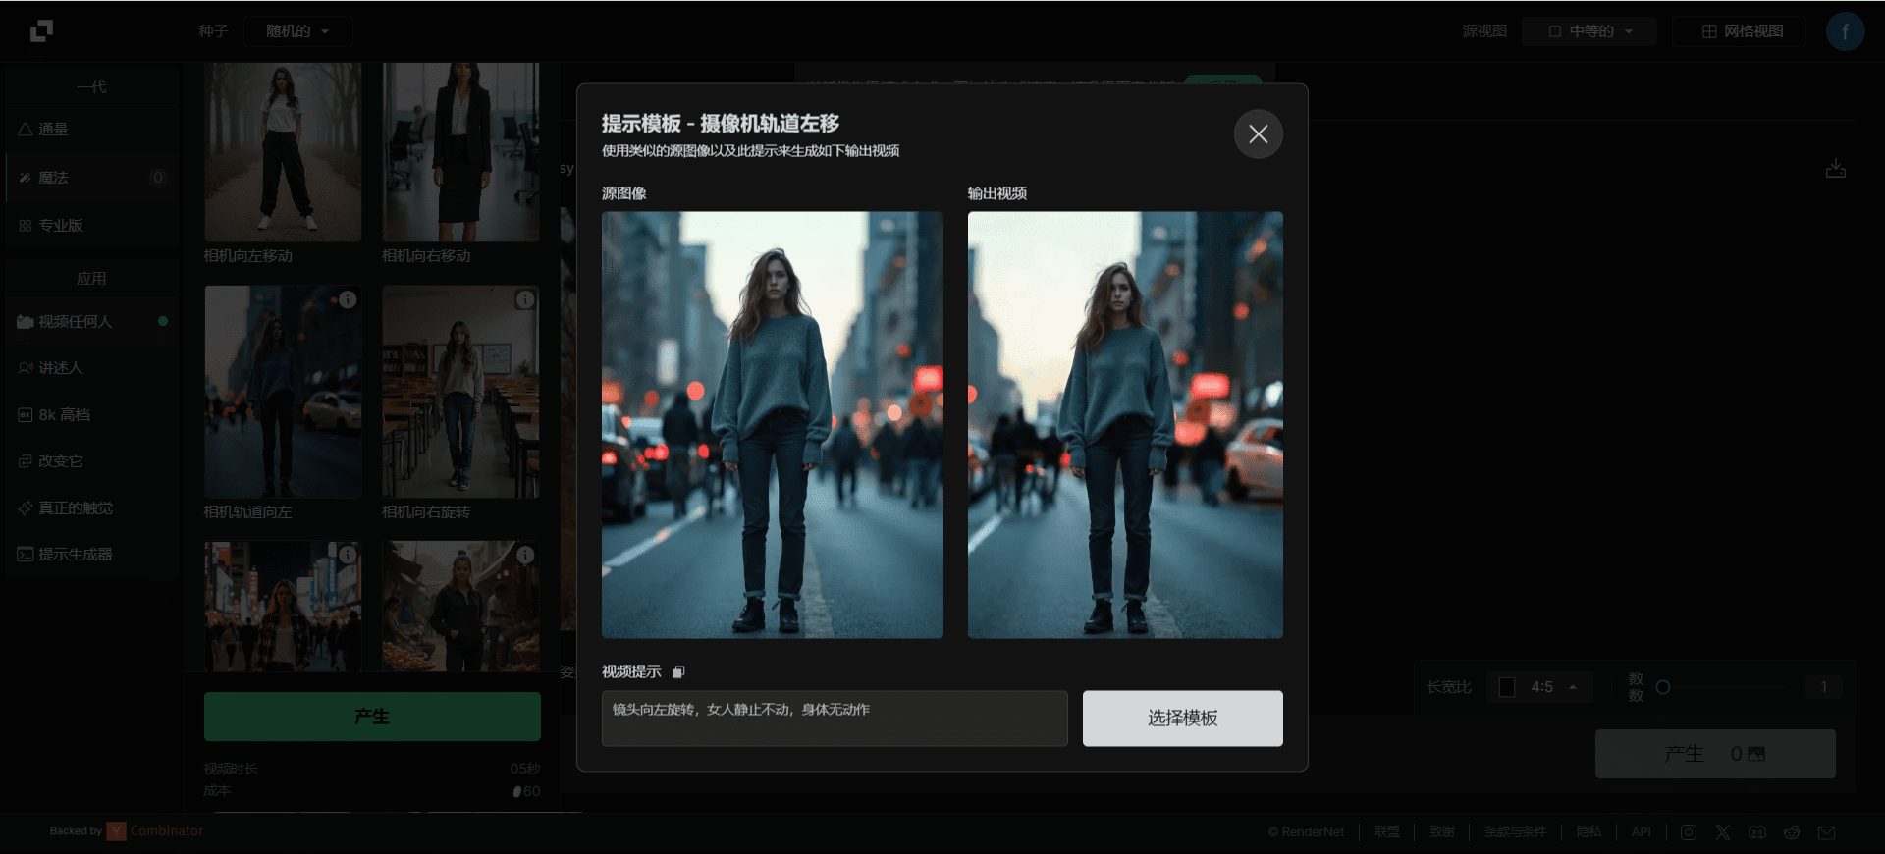Show info on night market street template
Viewport: 1885px width, 854px height.
[348, 555]
